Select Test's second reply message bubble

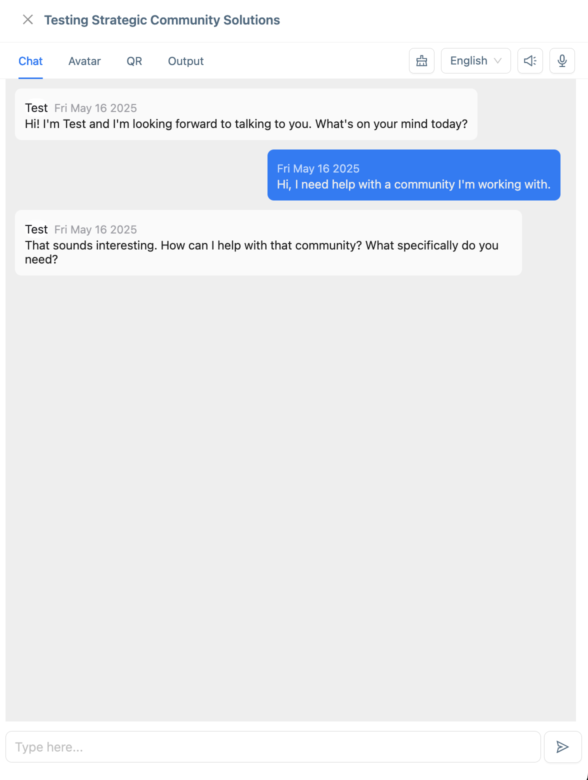pyautogui.click(x=268, y=242)
